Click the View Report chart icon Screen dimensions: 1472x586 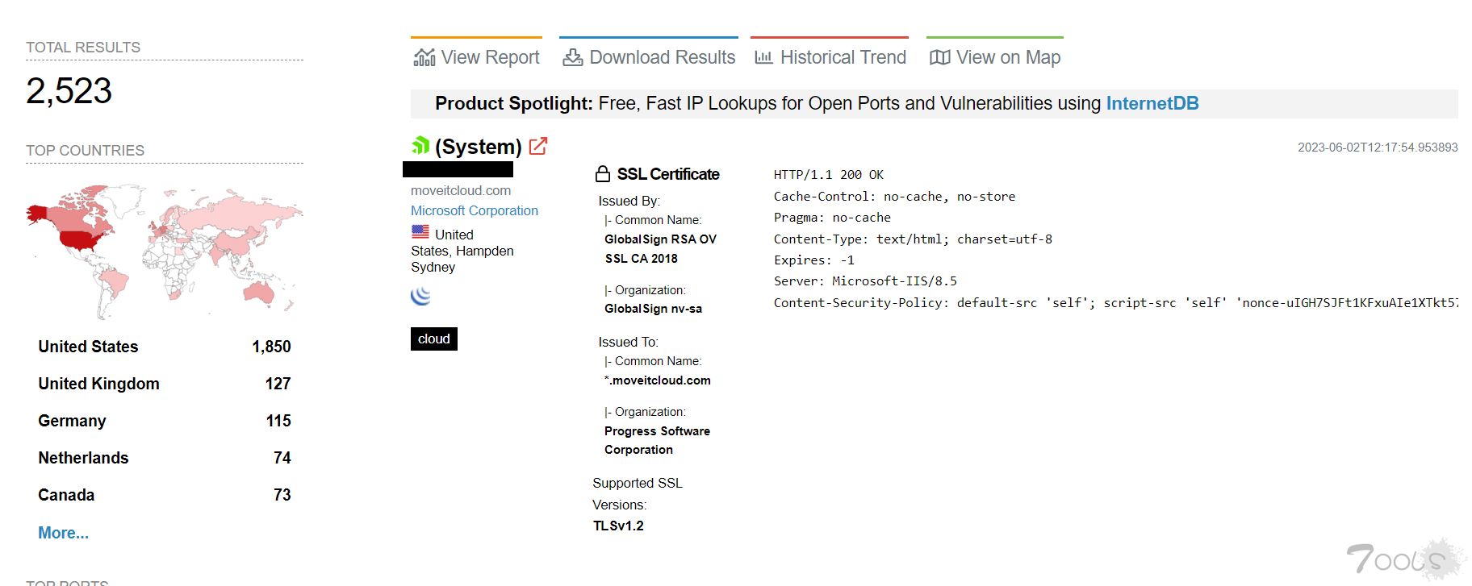(424, 57)
